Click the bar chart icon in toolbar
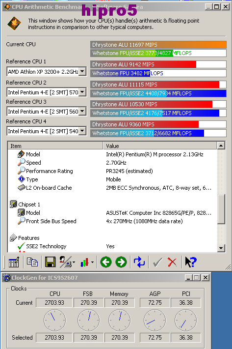 click(x=84, y=262)
